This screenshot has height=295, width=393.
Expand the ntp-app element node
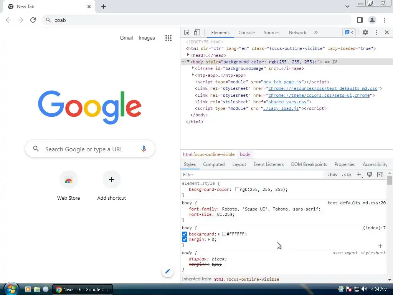(x=193, y=75)
